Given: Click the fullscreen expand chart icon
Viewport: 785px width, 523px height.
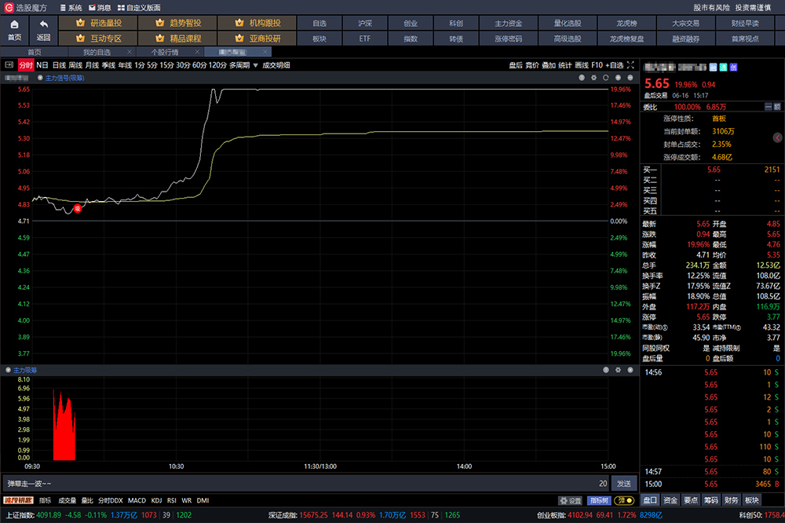Looking at the screenshot, I should point(630,65).
